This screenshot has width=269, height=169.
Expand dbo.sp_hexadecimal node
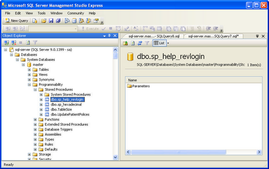click(x=41, y=104)
